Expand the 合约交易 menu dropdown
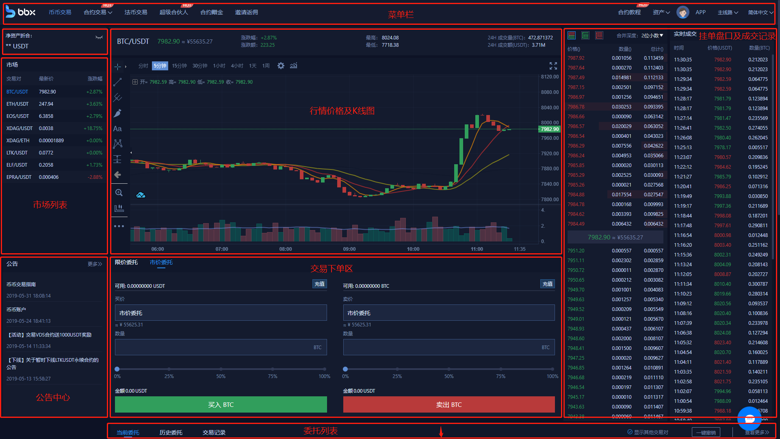The height and width of the screenshot is (439, 780). click(97, 12)
